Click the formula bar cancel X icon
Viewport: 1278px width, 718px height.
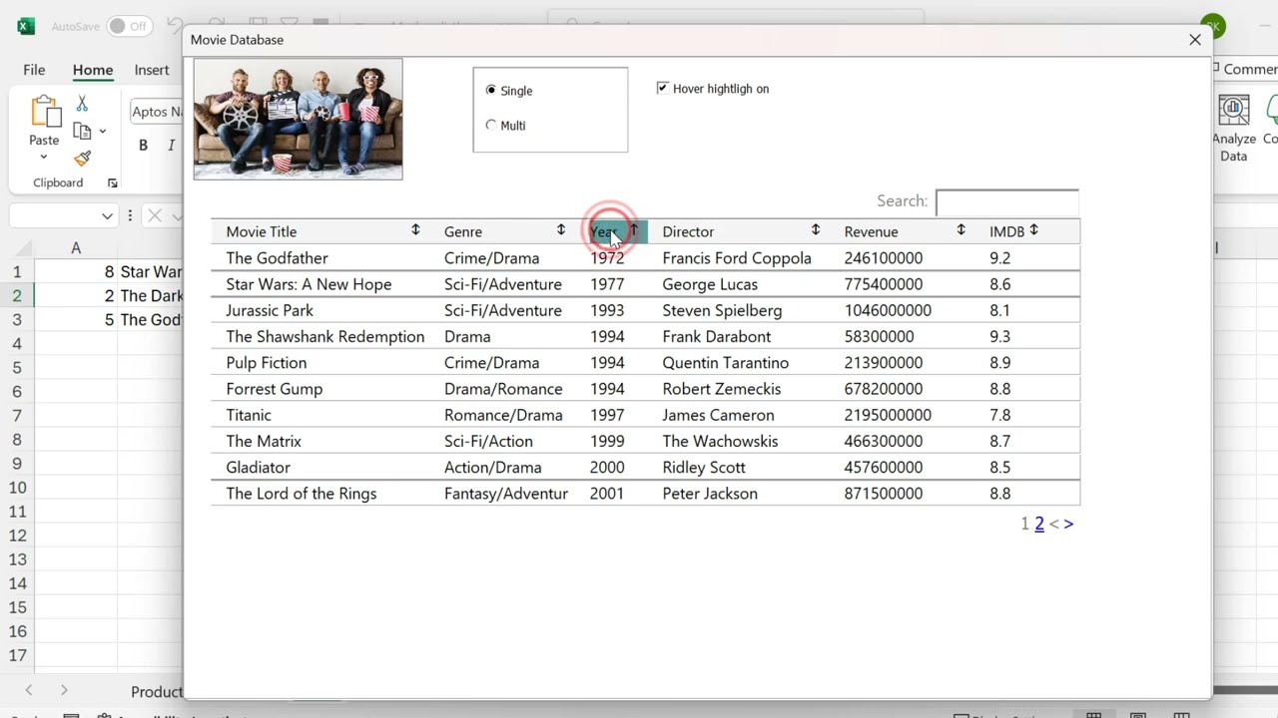(155, 215)
